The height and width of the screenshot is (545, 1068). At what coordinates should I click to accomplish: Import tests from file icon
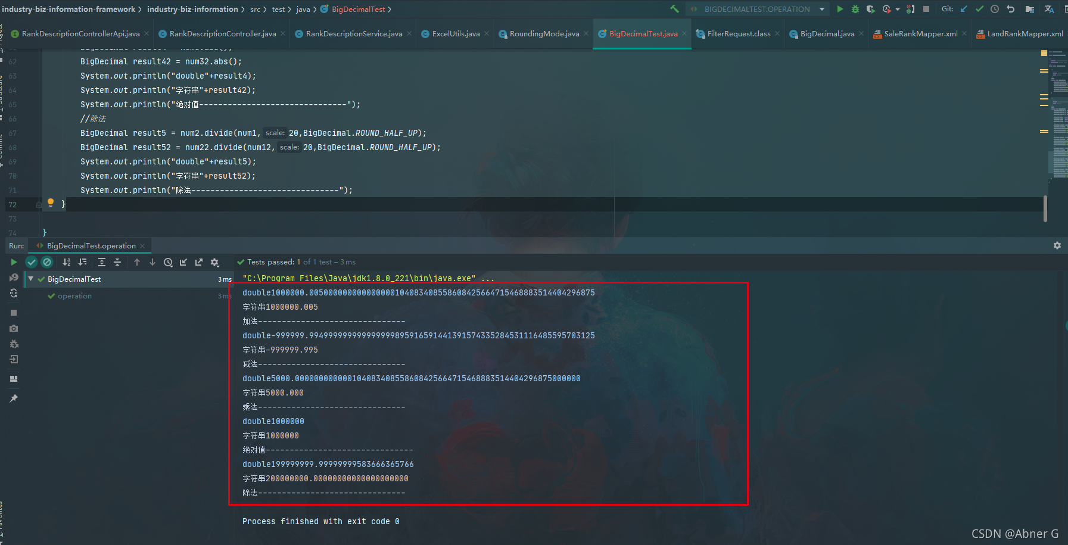[x=183, y=262]
